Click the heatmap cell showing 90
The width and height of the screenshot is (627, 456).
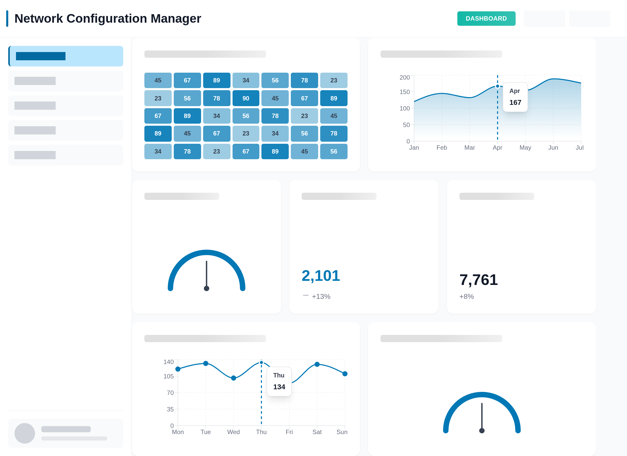tap(245, 98)
